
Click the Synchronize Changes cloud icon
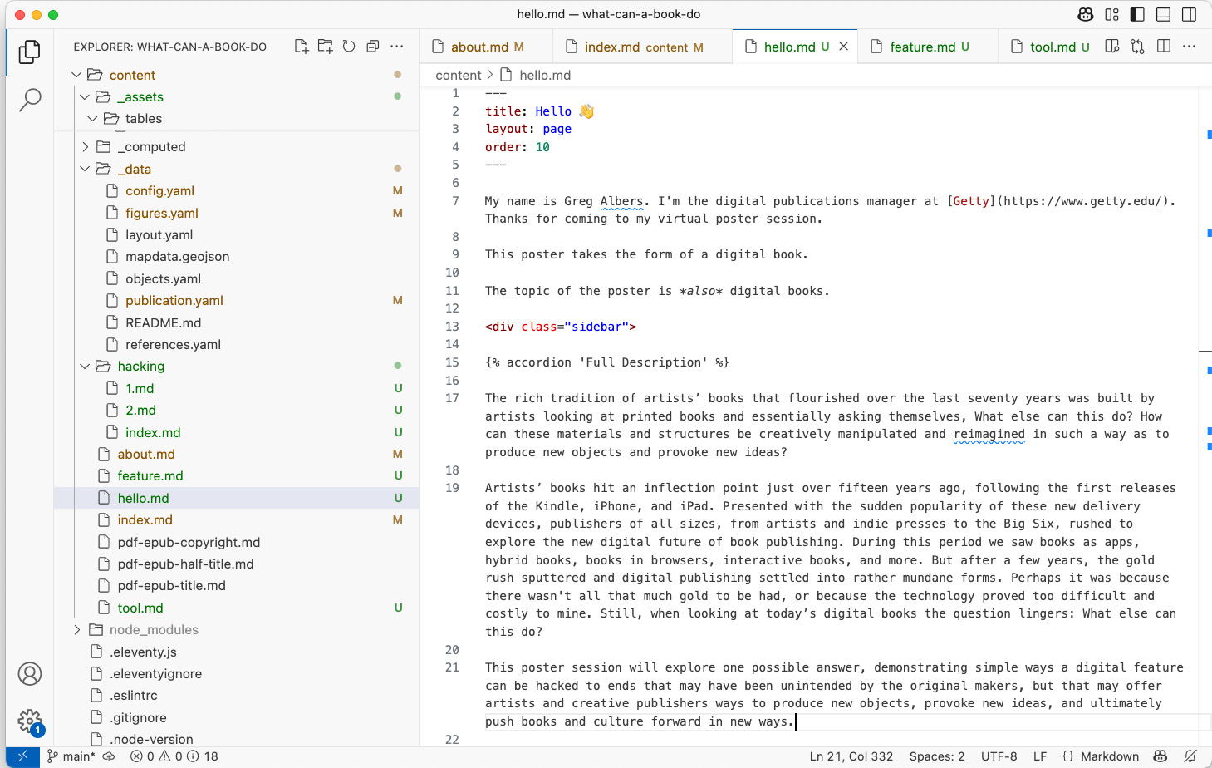coord(109,756)
